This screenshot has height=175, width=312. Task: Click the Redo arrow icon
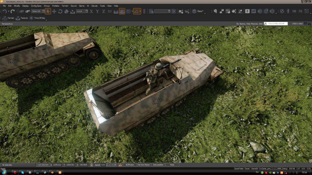tap(13, 12)
